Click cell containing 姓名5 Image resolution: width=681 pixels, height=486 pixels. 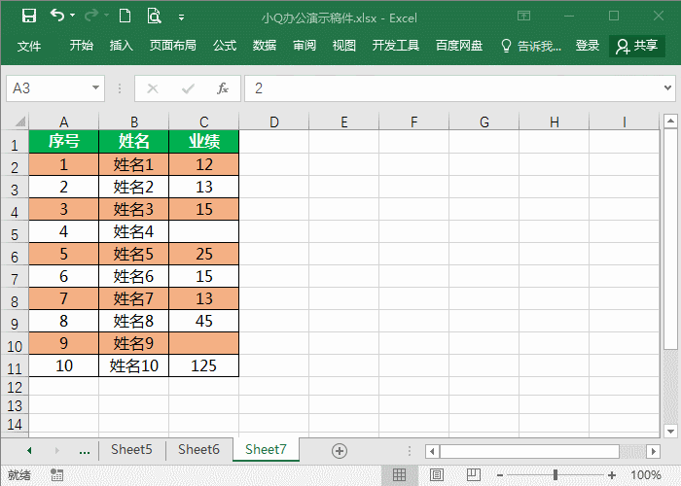(134, 254)
